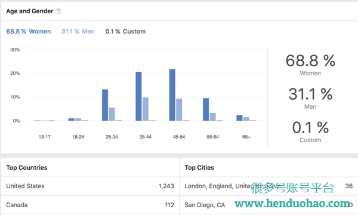Click the 18-24 age group label

78,137
